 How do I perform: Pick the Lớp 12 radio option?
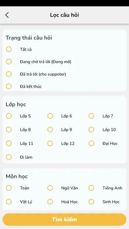tap(50, 143)
